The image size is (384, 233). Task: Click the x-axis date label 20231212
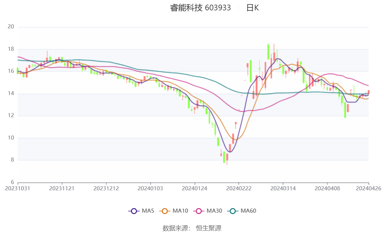coord(106,188)
